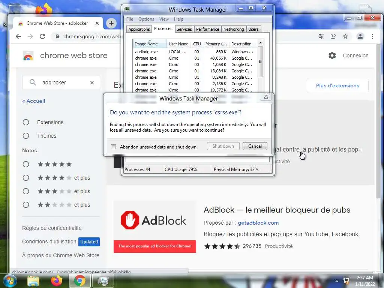Switch to Performance tab
Viewport: 384px width, 288px height.
coord(208,29)
